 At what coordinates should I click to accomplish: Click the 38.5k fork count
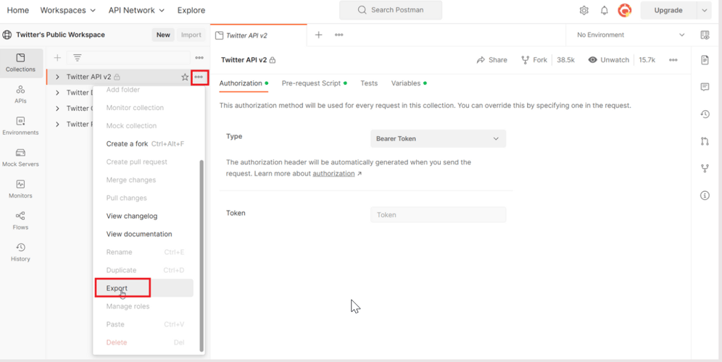click(565, 60)
